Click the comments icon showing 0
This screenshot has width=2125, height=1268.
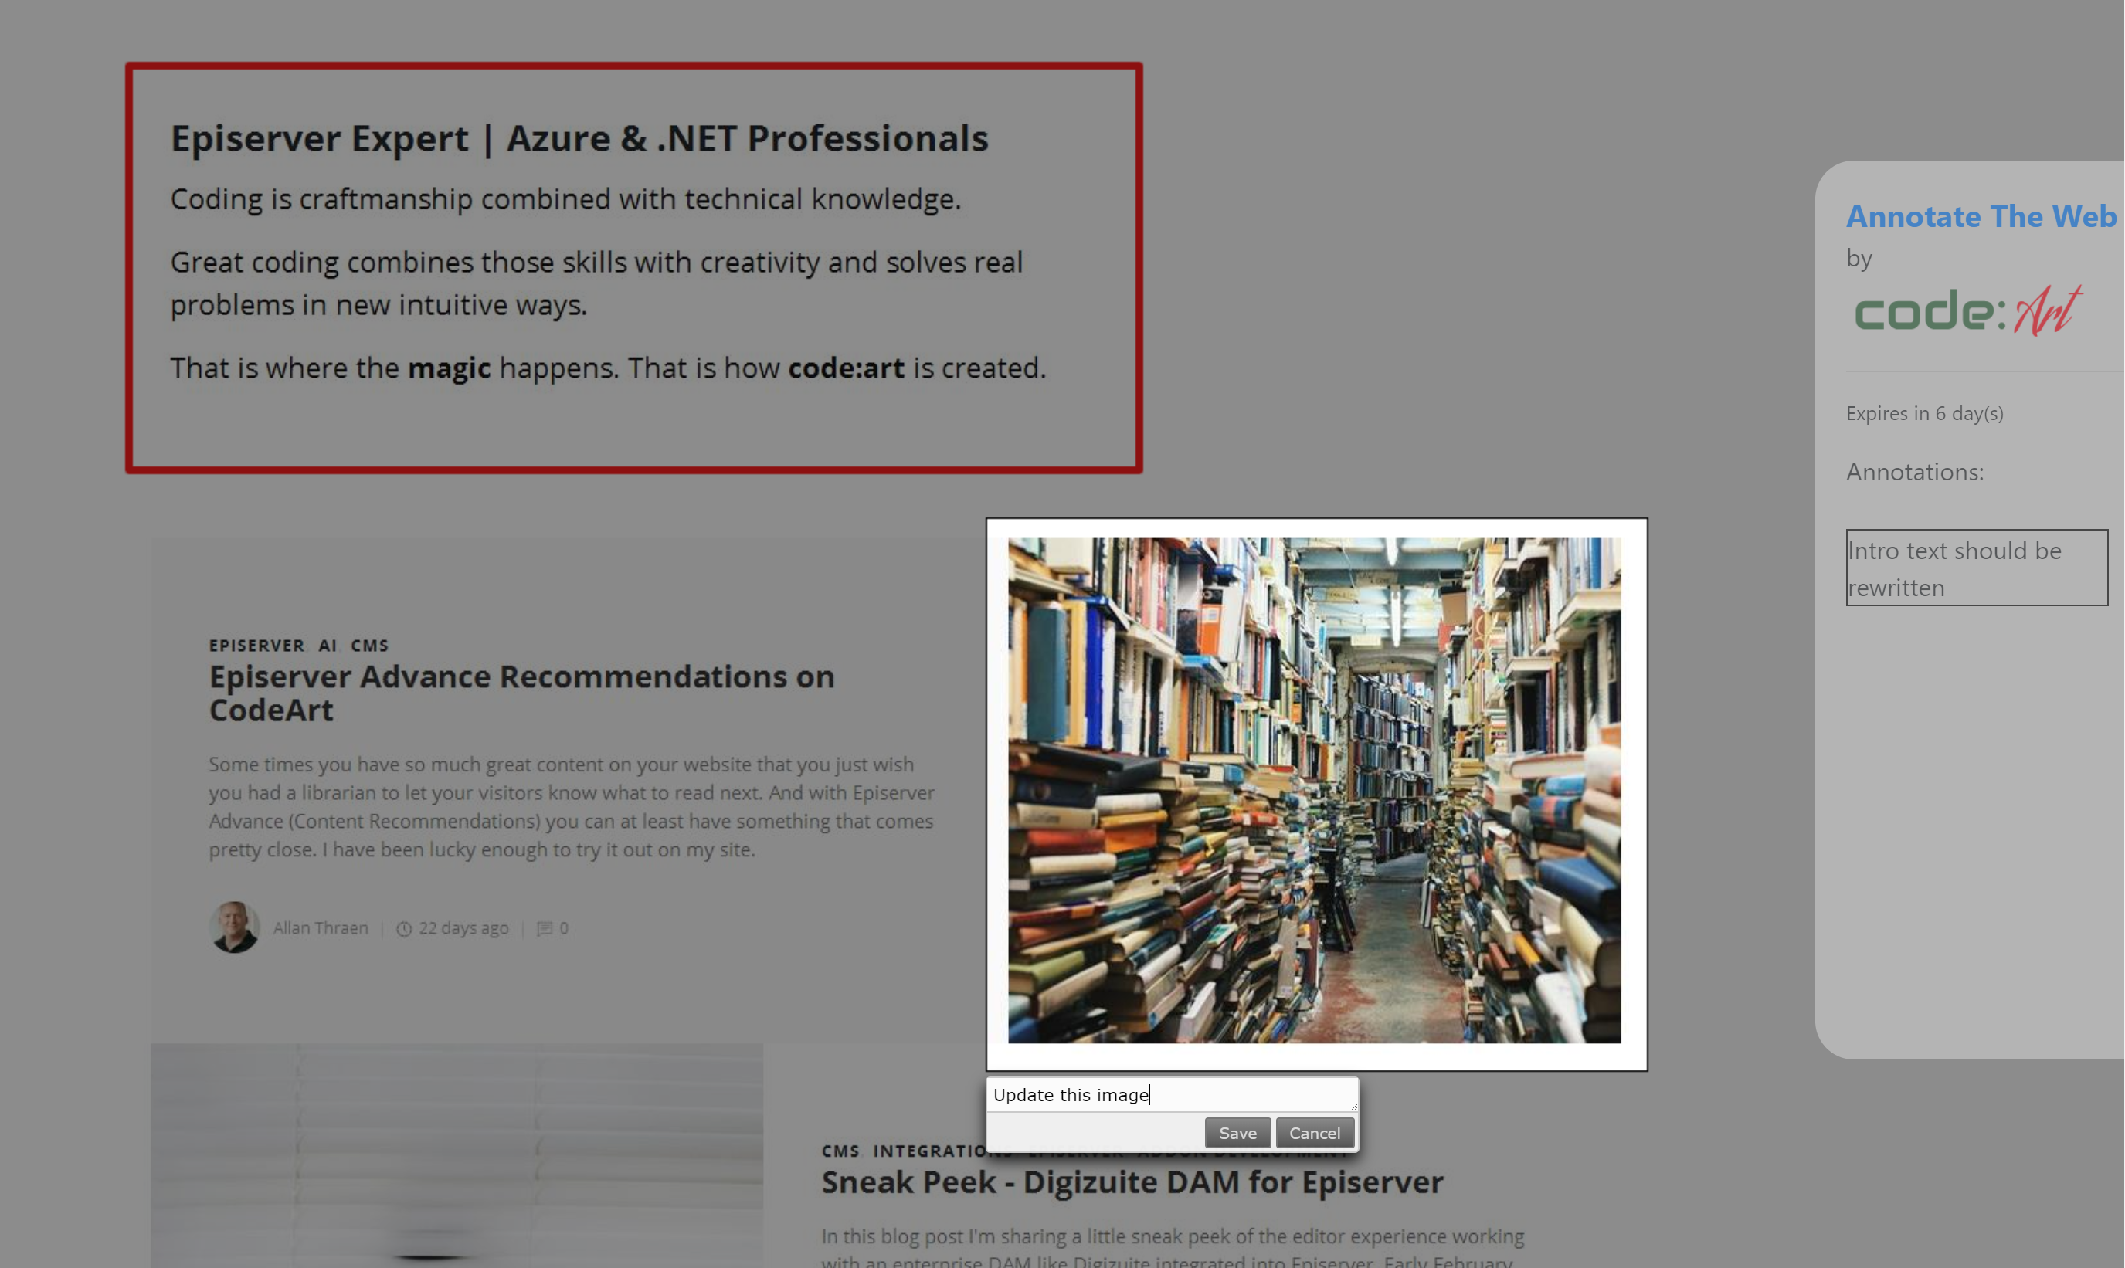point(545,929)
